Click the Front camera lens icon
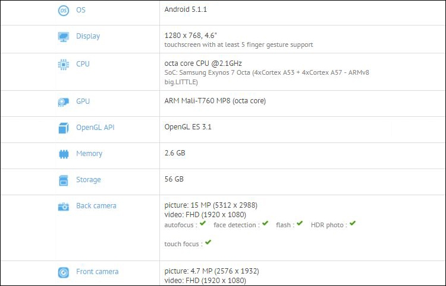Image resolution: width=446 pixels, height=286 pixels. pyautogui.click(x=63, y=272)
